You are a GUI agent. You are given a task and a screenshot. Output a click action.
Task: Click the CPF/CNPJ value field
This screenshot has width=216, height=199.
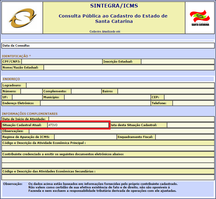[x=61, y=62]
